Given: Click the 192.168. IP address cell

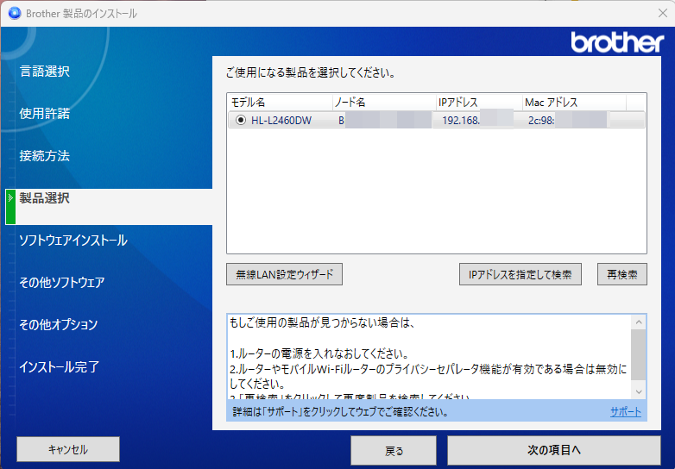Looking at the screenshot, I should 461,121.
